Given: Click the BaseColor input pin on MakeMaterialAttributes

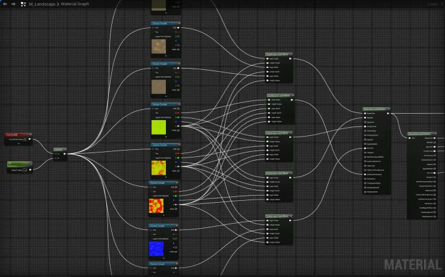Looking at the screenshot, I should point(365,114).
